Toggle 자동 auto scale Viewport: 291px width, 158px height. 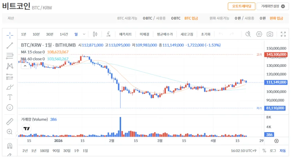[283, 151]
